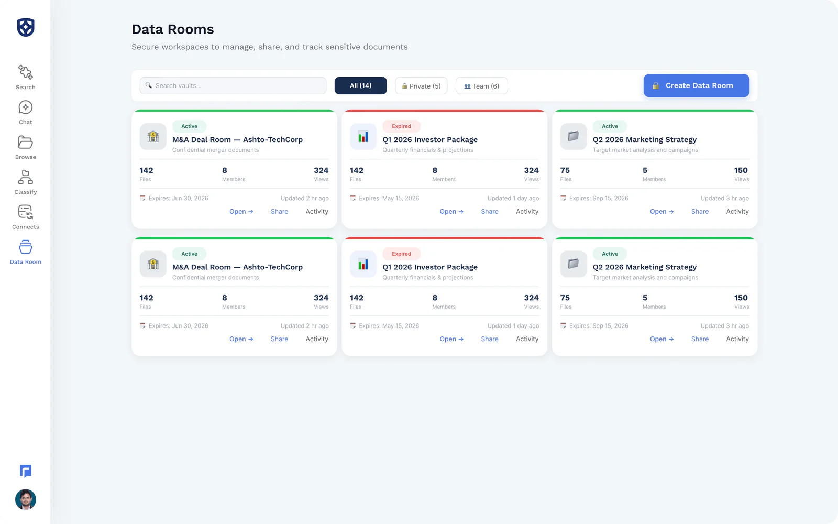The height and width of the screenshot is (524, 838).
Task: View Activity for the bottom-row Q2 2026 Marketing Strategy
Action: [x=737, y=339]
